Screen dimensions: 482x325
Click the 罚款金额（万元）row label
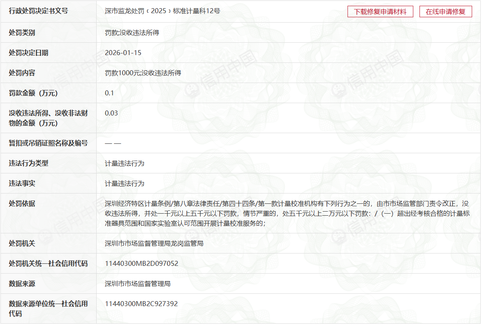pos(34,93)
